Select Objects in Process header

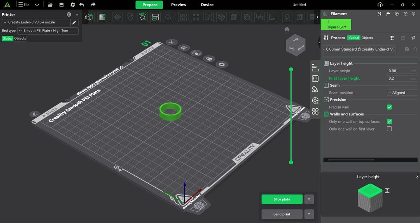point(367,38)
